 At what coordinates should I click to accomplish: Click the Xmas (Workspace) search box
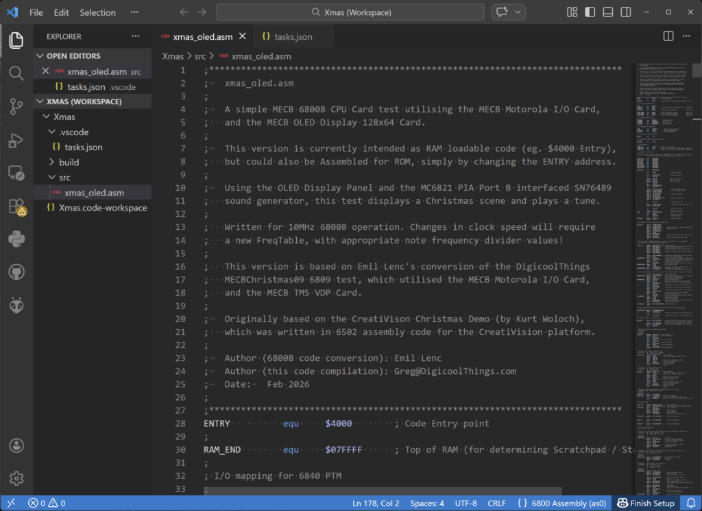[x=351, y=12]
